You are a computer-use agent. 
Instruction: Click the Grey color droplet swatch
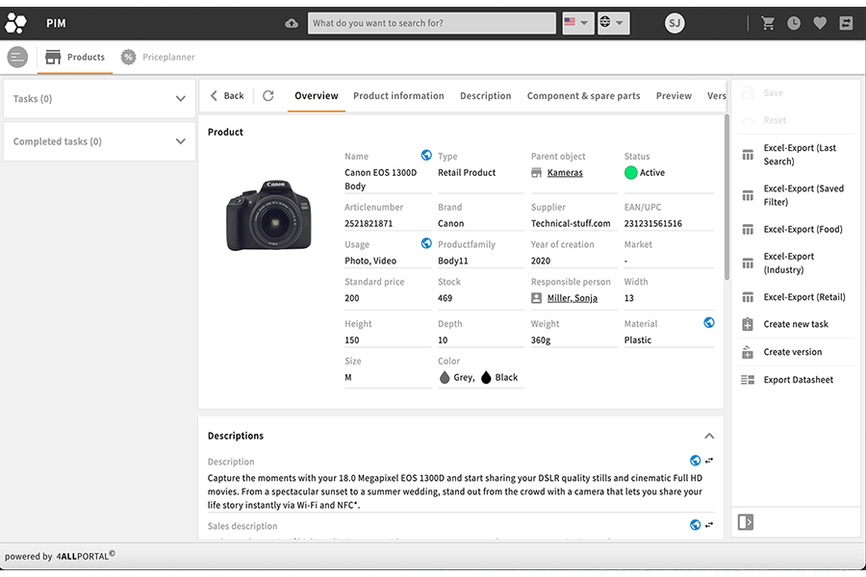pos(445,378)
